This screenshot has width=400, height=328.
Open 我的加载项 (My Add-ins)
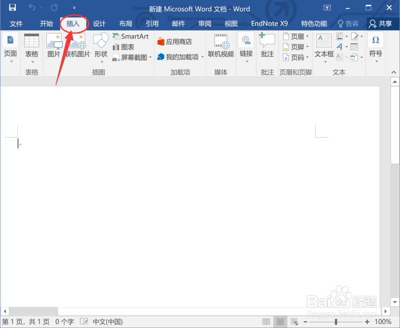point(180,57)
